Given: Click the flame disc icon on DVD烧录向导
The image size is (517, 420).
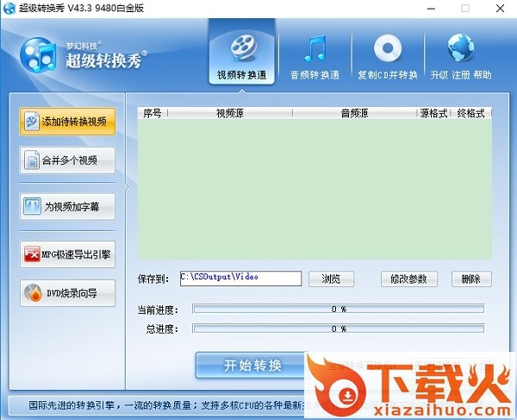Looking at the screenshot, I should 33,293.
